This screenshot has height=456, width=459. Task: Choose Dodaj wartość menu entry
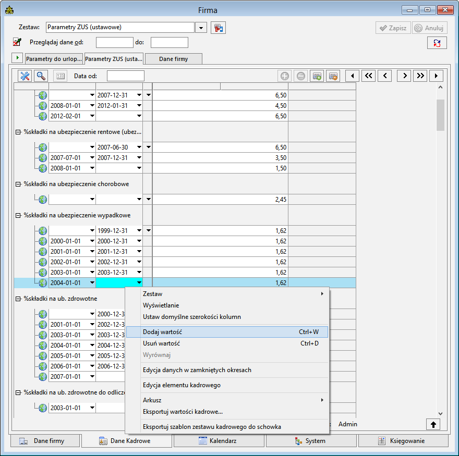(x=227, y=332)
